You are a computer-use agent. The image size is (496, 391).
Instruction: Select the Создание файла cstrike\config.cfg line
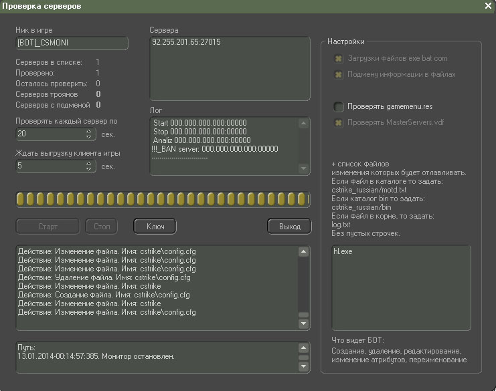(x=104, y=295)
